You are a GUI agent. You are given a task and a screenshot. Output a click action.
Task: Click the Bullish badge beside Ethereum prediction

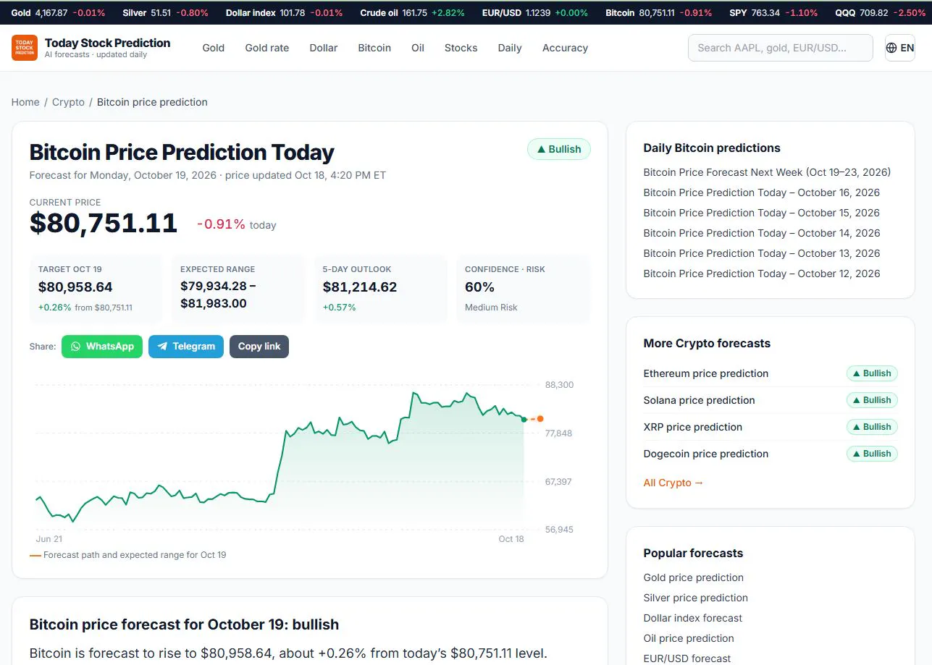[872, 373]
